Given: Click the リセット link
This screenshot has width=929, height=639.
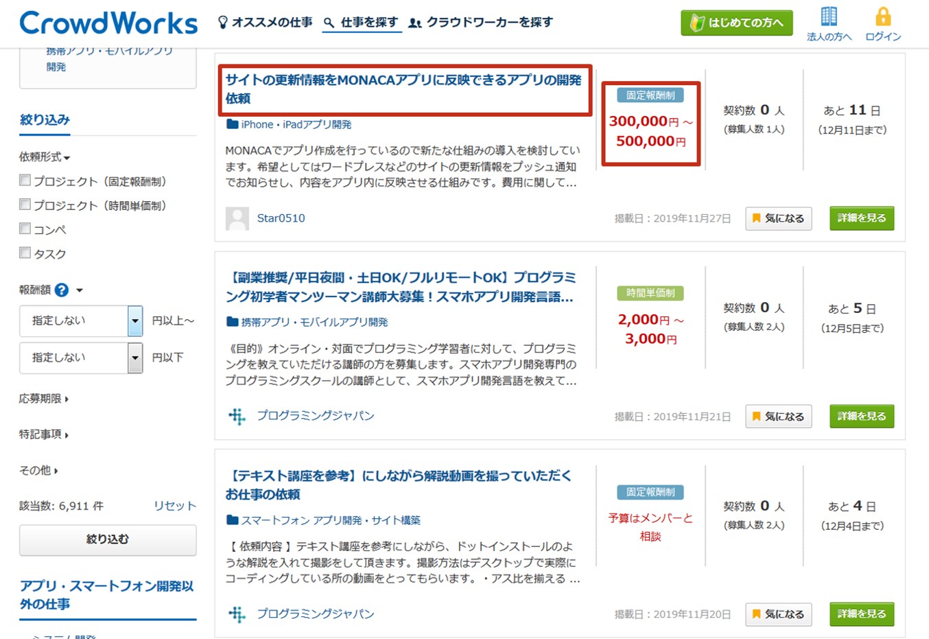Looking at the screenshot, I should [175, 506].
